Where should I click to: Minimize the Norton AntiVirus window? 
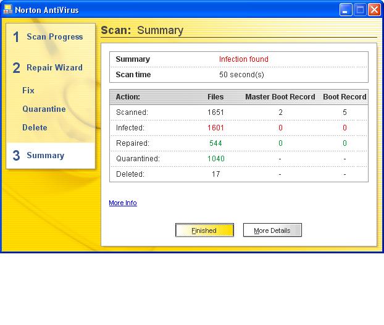click(x=346, y=10)
